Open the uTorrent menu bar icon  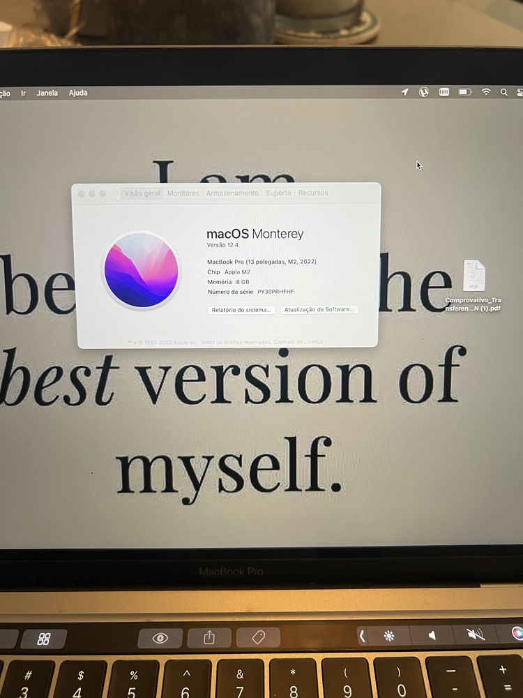[424, 91]
